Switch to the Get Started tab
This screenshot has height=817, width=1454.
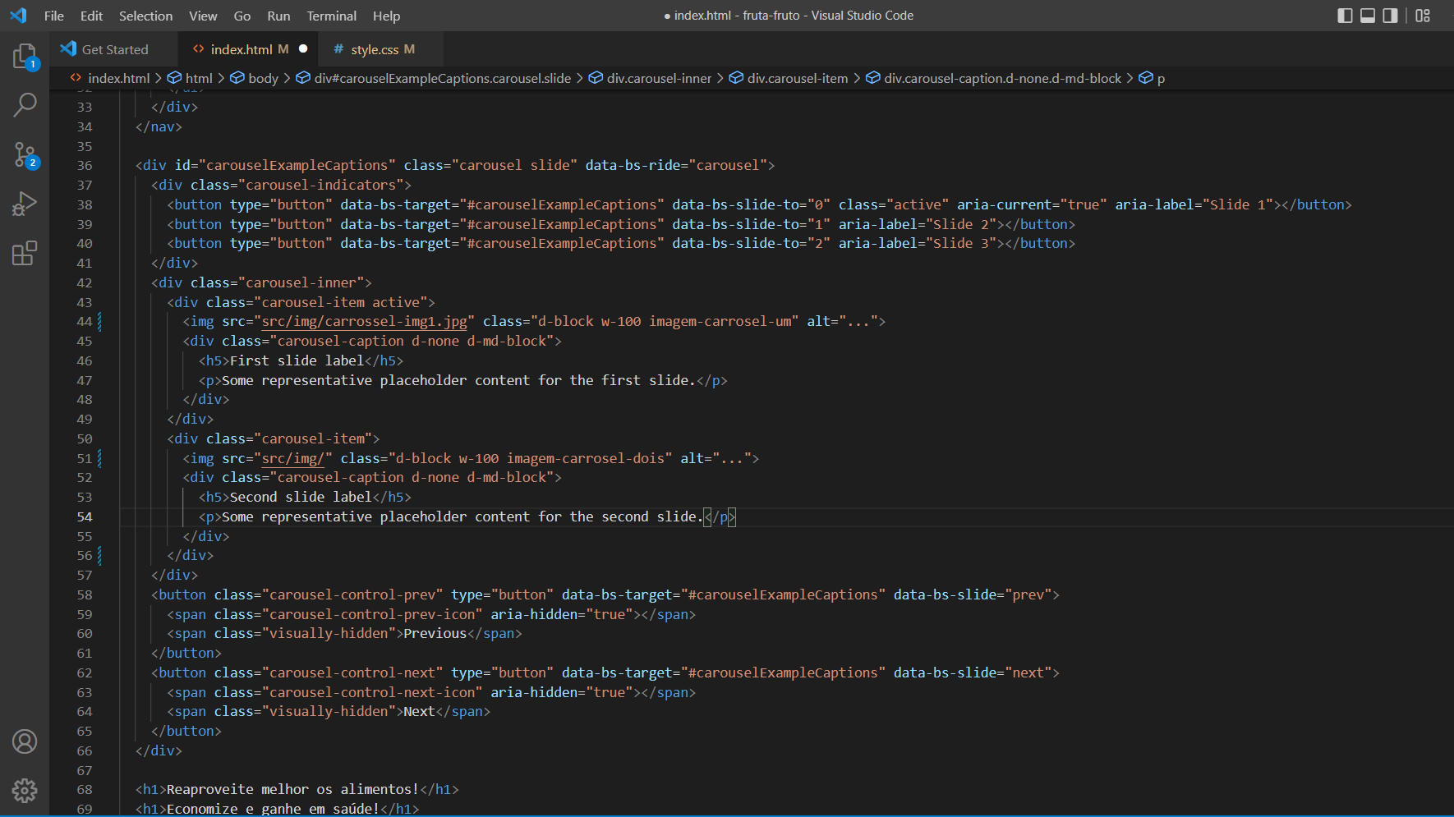pos(113,49)
